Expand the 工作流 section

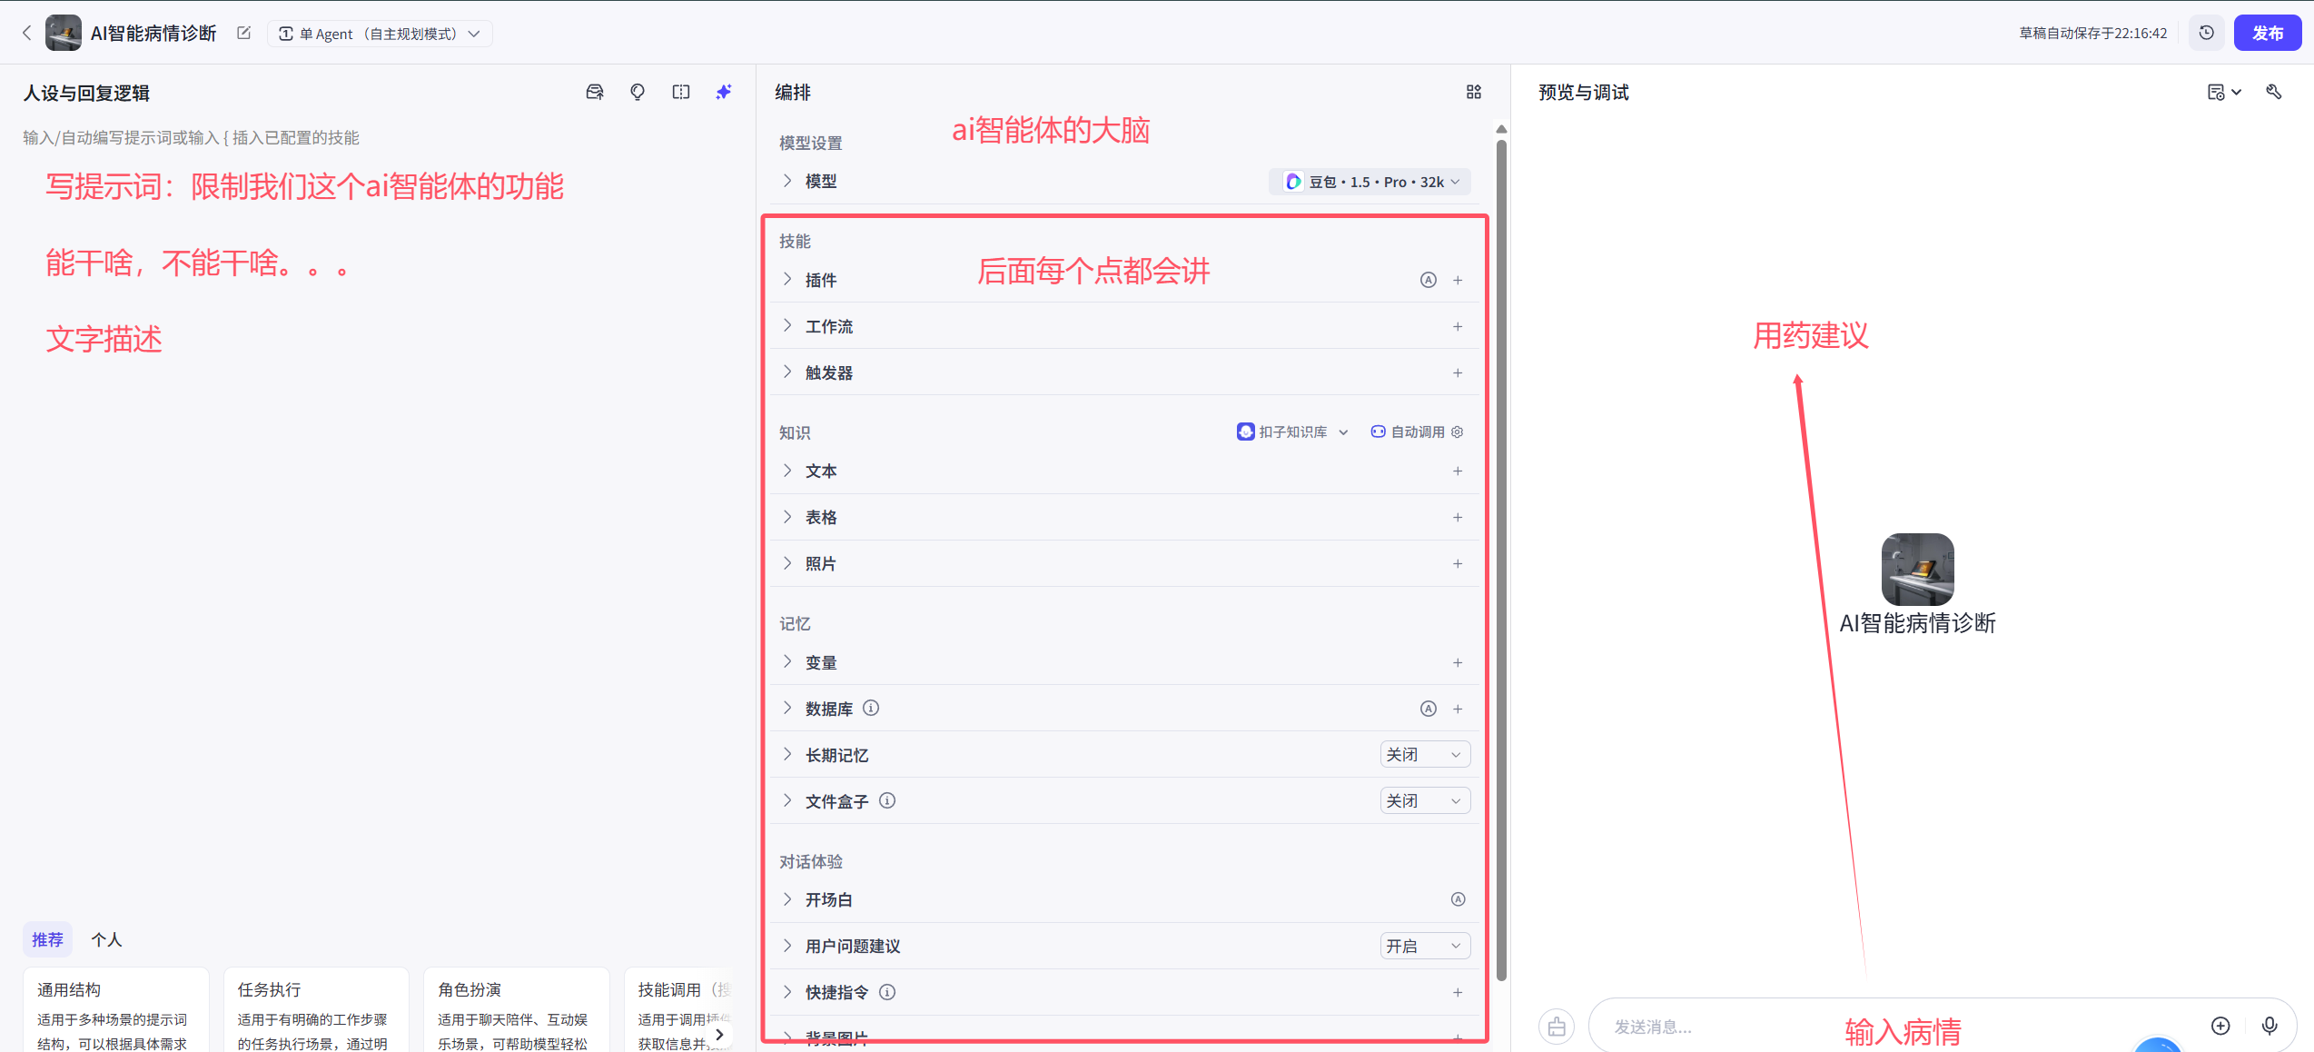(828, 326)
